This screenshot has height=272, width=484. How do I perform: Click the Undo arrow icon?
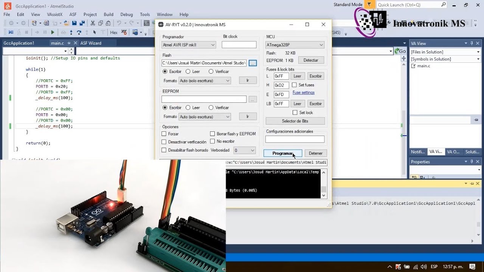tap(119, 23)
